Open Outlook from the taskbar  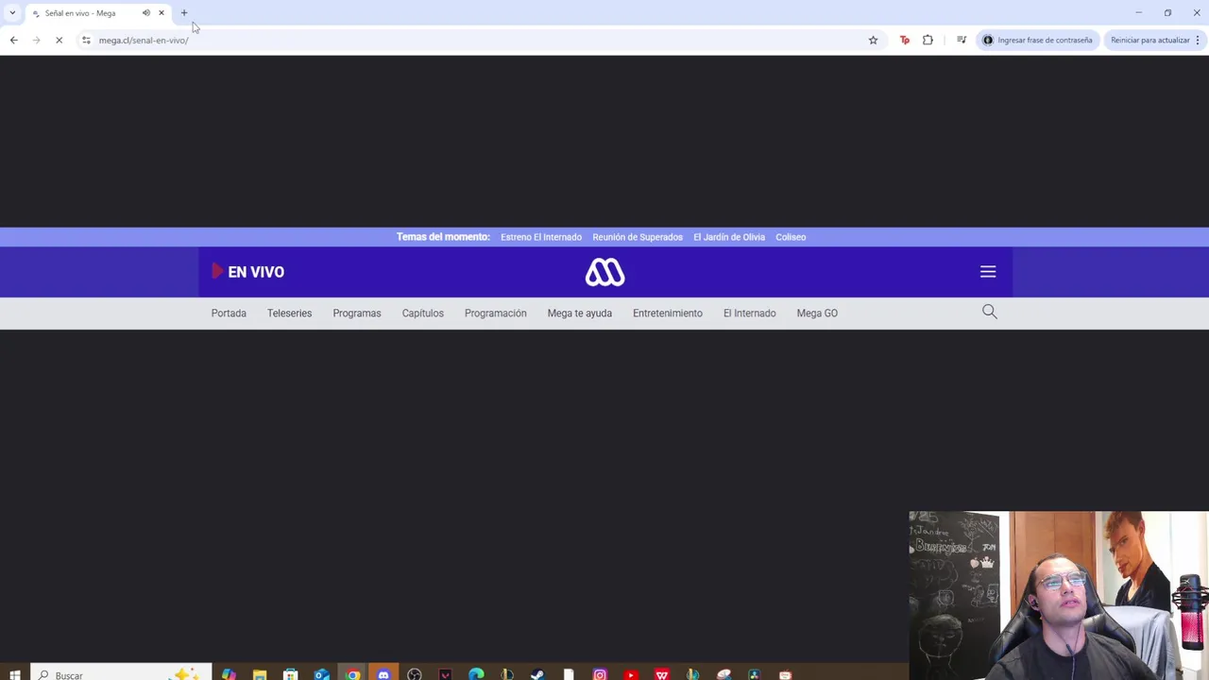click(321, 674)
